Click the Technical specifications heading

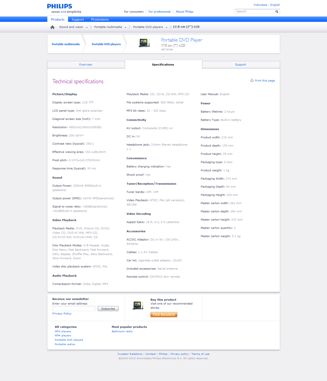click(78, 81)
